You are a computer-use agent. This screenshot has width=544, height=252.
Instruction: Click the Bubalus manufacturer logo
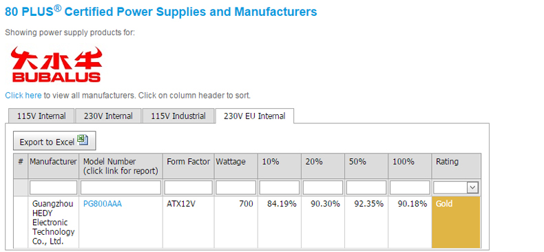pyautogui.click(x=56, y=64)
